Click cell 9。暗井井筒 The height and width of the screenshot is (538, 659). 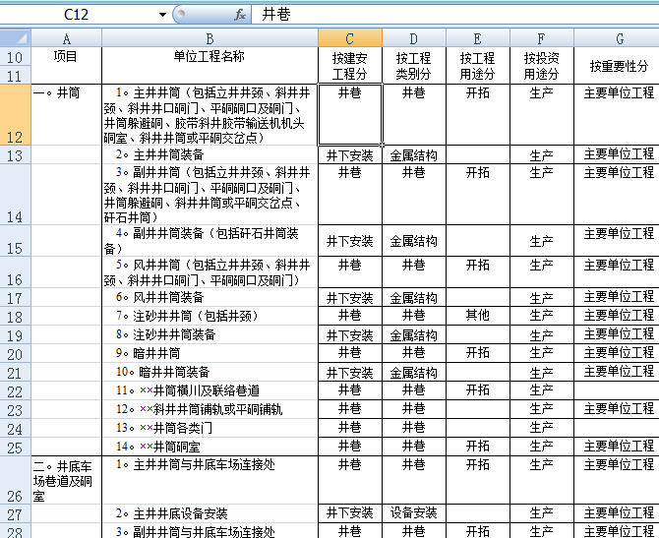(210, 354)
